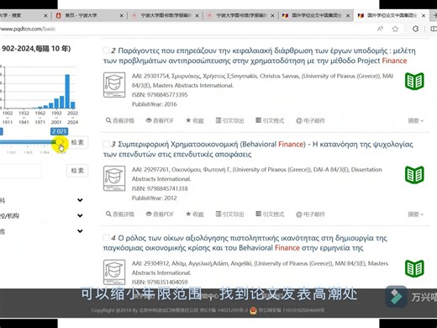Open the green book icon for result 4
This screenshot has height=328, width=437.
tap(414, 268)
